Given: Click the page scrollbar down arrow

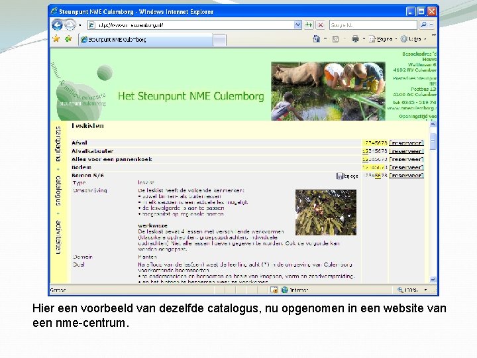Looking at the screenshot, I should pos(433,280).
